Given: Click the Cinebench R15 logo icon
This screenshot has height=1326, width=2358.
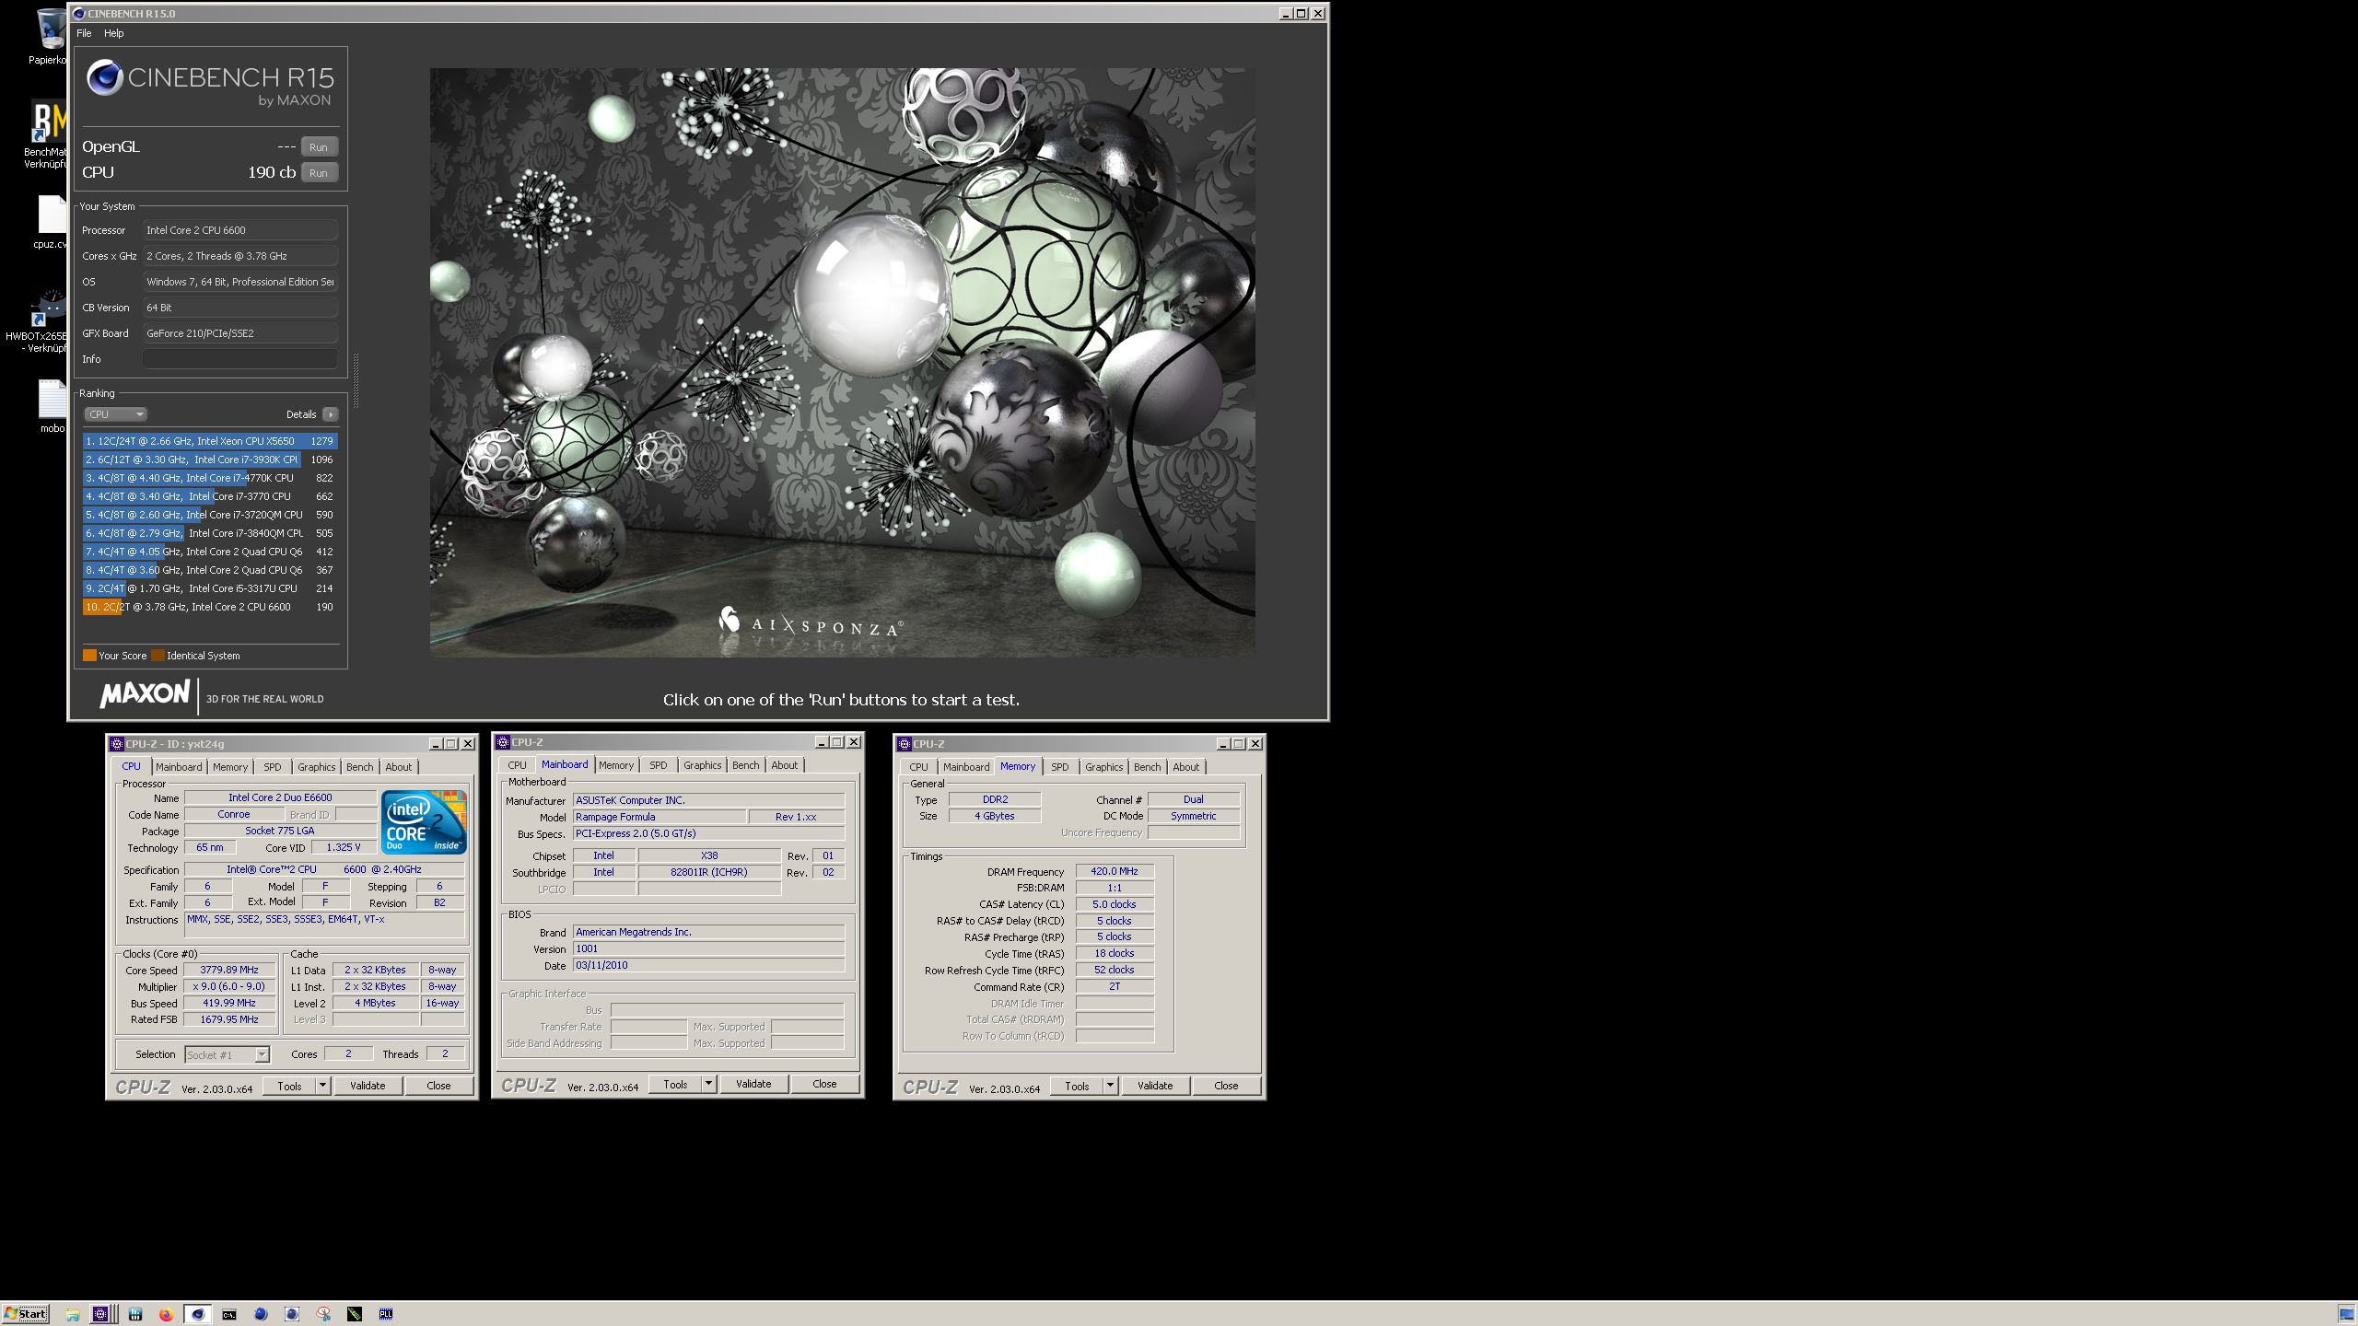Looking at the screenshot, I should coord(105,78).
